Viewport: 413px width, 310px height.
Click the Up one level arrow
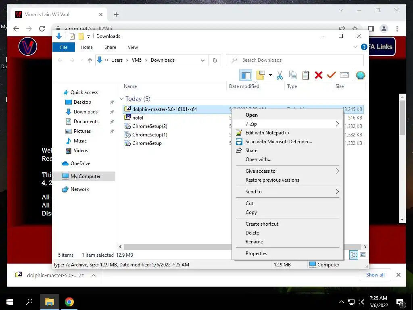(x=90, y=61)
